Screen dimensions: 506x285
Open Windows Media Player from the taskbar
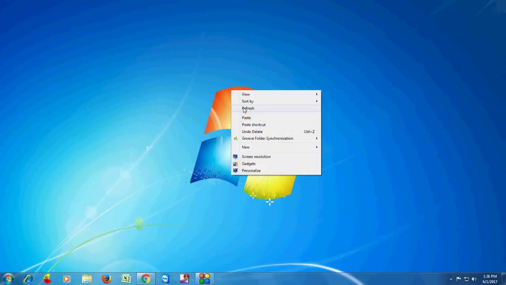[x=67, y=279]
